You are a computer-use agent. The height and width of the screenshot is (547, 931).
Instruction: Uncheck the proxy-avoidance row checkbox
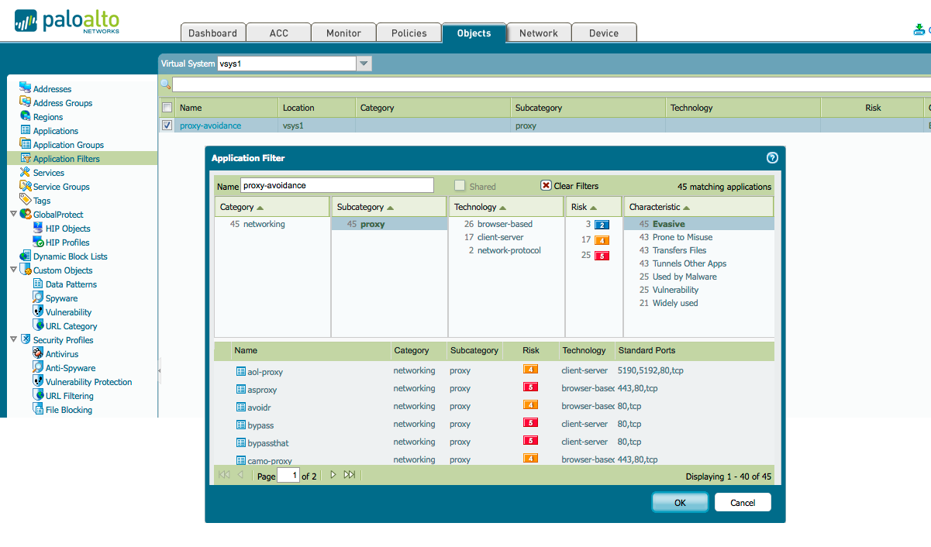tap(167, 126)
